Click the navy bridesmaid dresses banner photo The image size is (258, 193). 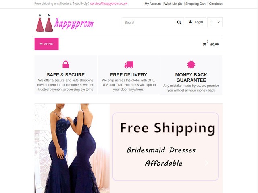point(72,148)
